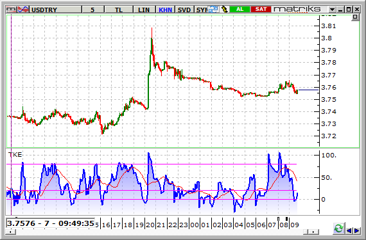
Task: Click the 50. level on TKE axis
Action: pyautogui.click(x=327, y=178)
